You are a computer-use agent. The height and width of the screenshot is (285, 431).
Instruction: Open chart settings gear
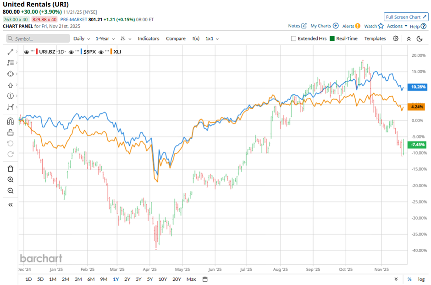(396, 39)
